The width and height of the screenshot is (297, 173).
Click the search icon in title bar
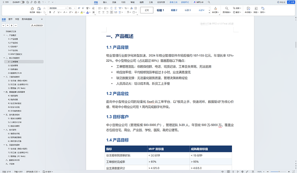coord(209,2)
